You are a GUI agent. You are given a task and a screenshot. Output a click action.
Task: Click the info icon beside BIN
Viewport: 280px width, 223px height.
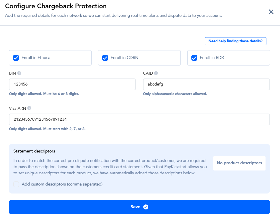click(19, 73)
